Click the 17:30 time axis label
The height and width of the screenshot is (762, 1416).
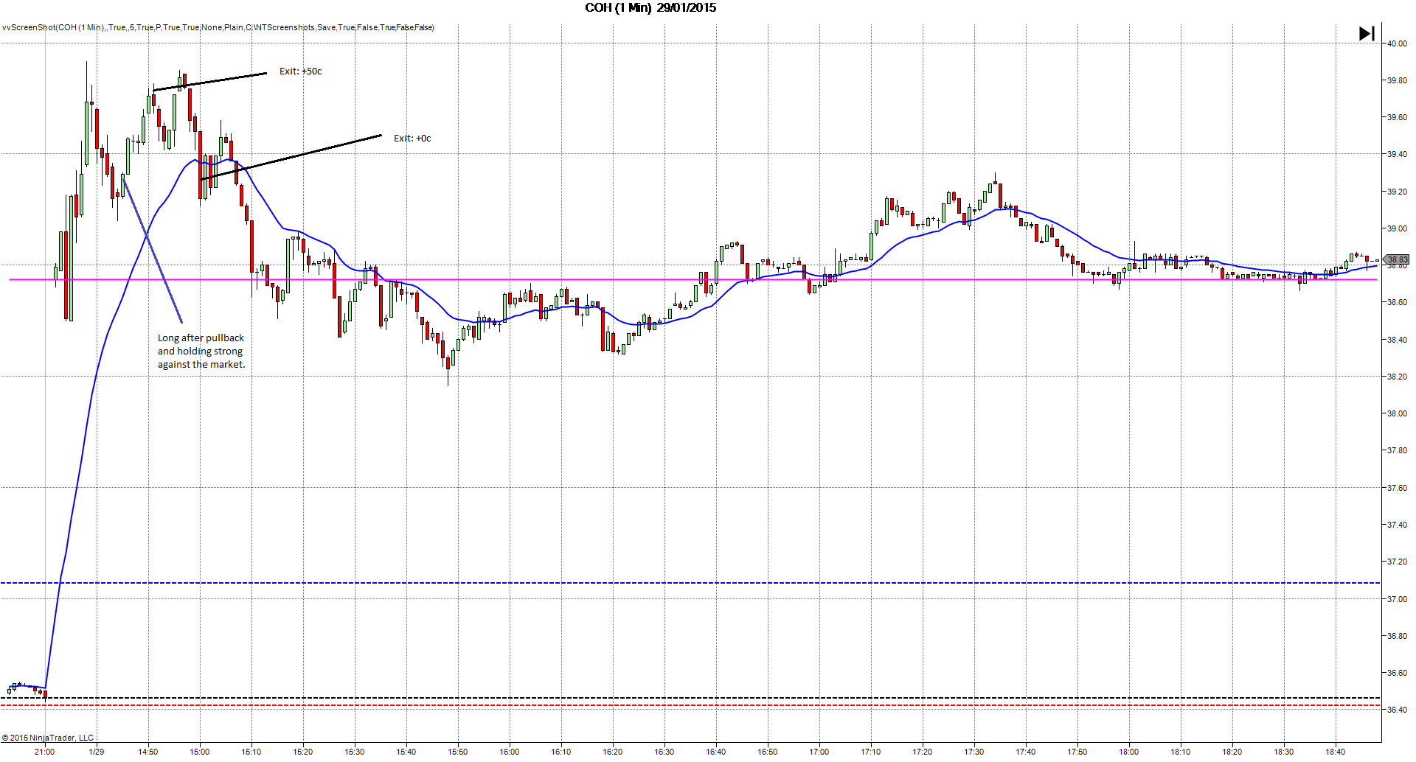pos(974,752)
